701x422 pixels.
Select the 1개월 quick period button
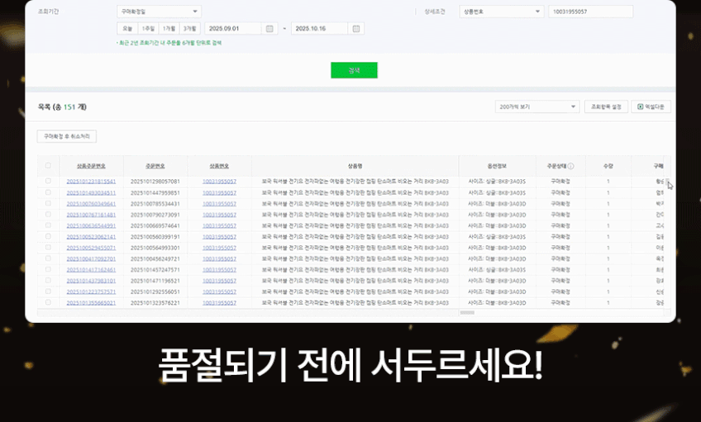(169, 29)
